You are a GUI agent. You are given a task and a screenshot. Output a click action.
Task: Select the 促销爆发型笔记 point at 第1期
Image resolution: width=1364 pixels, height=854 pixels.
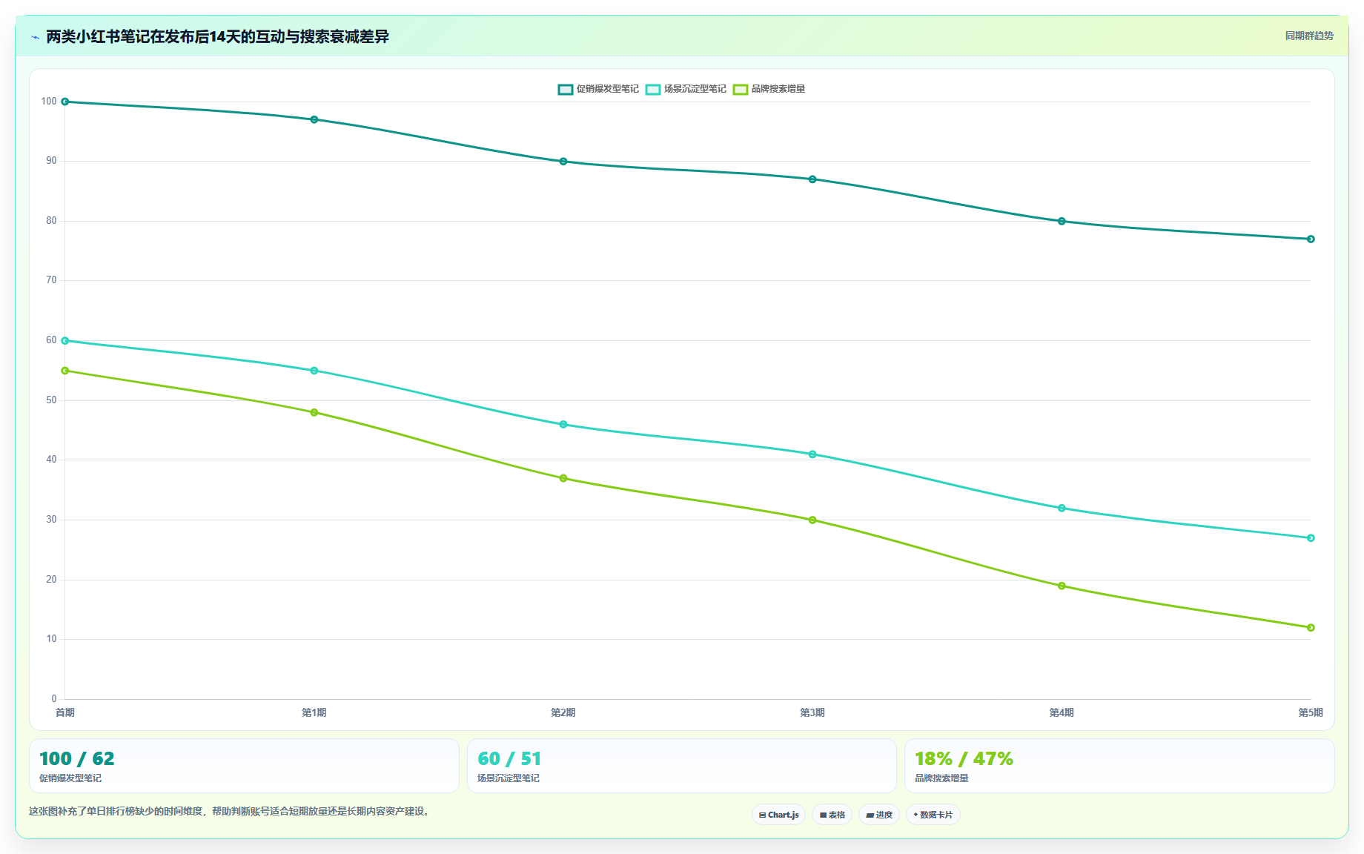pos(314,119)
